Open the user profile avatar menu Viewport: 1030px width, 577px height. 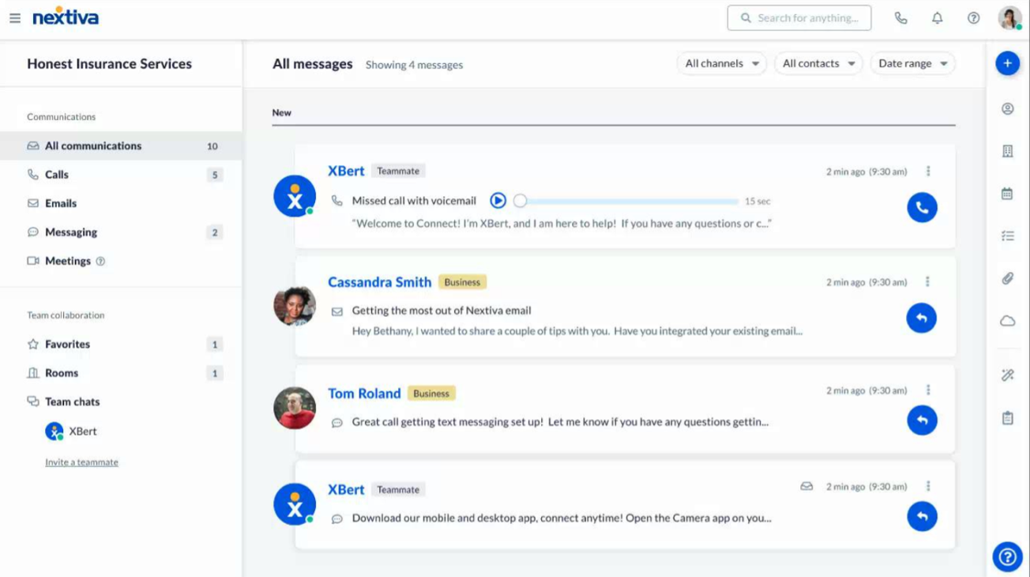[1010, 18]
